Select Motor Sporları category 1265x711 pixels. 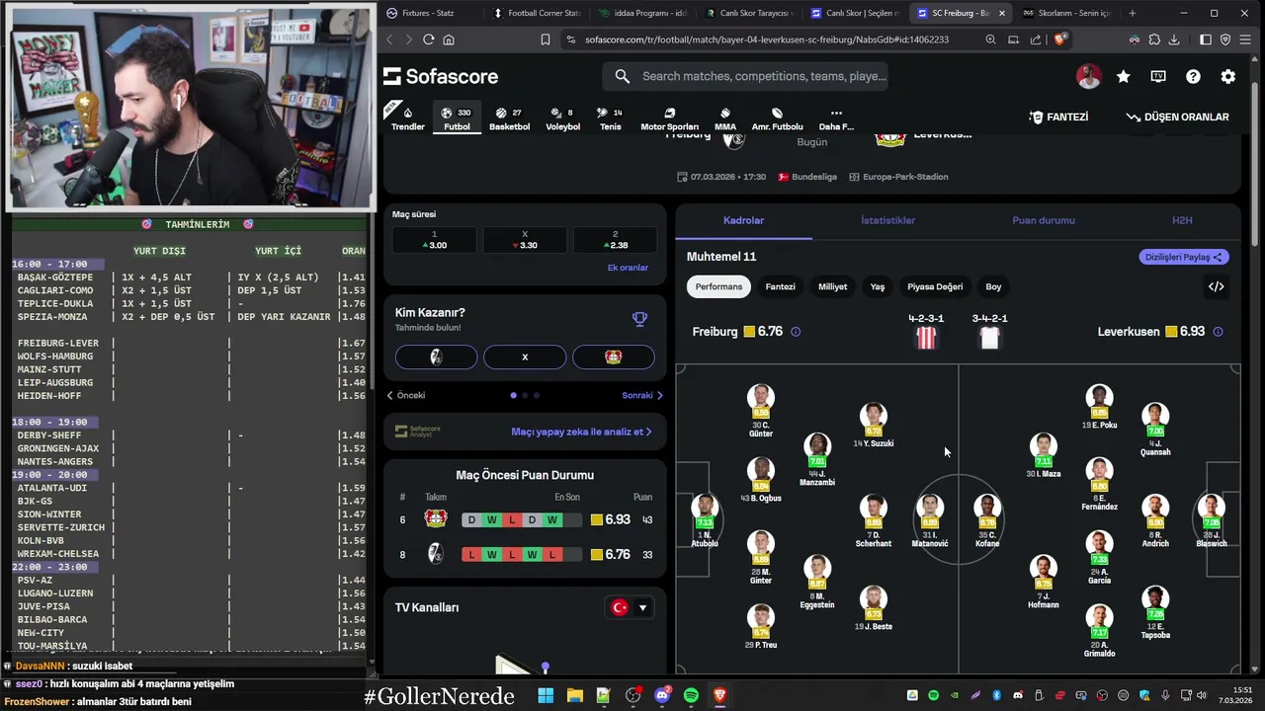click(669, 118)
